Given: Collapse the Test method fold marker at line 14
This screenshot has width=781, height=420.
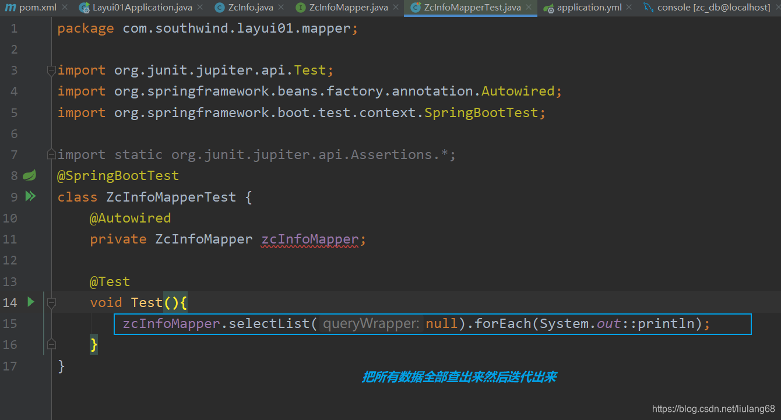Looking at the screenshot, I should click(x=51, y=302).
